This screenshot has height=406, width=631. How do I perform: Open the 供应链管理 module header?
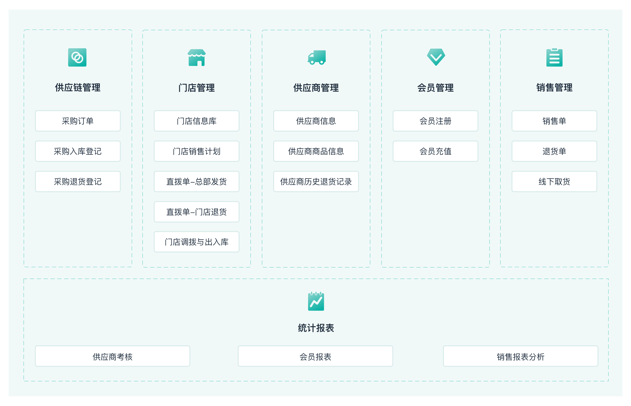[x=77, y=88]
